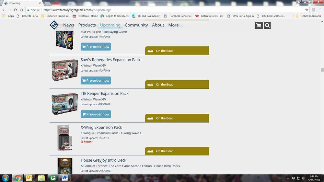Open the Products navigation menu

click(x=87, y=25)
